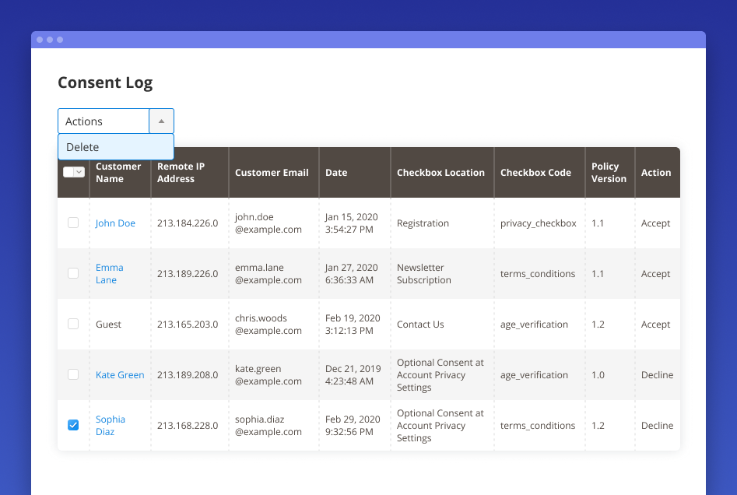737x495 pixels.
Task: Check the select-all checkbox in the header
Action: coord(68,171)
